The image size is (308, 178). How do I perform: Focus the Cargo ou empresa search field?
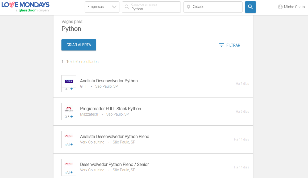tap(151, 7)
